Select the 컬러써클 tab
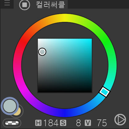The image size is (129, 129). coord(41,4)
